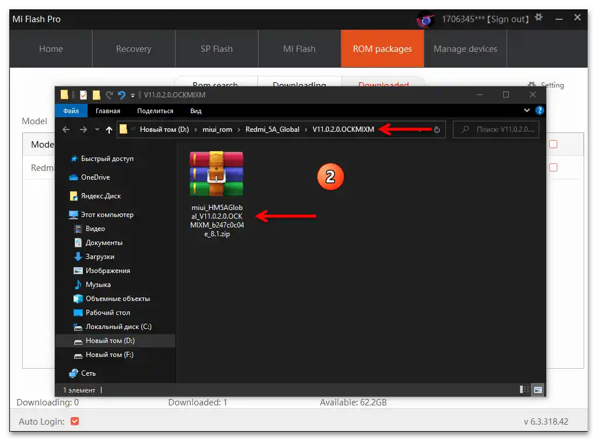Viewport: 597px width, 441px height.
Task: Open the Загрузки folder
Action: click(x=94, y=257)
